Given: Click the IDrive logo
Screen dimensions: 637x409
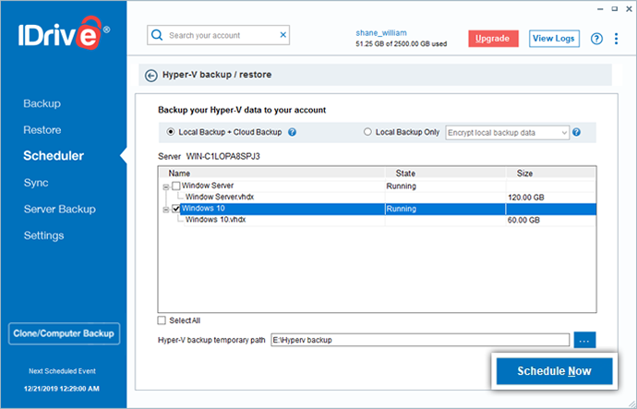Looking at the screenshot, I should [64, 33].
